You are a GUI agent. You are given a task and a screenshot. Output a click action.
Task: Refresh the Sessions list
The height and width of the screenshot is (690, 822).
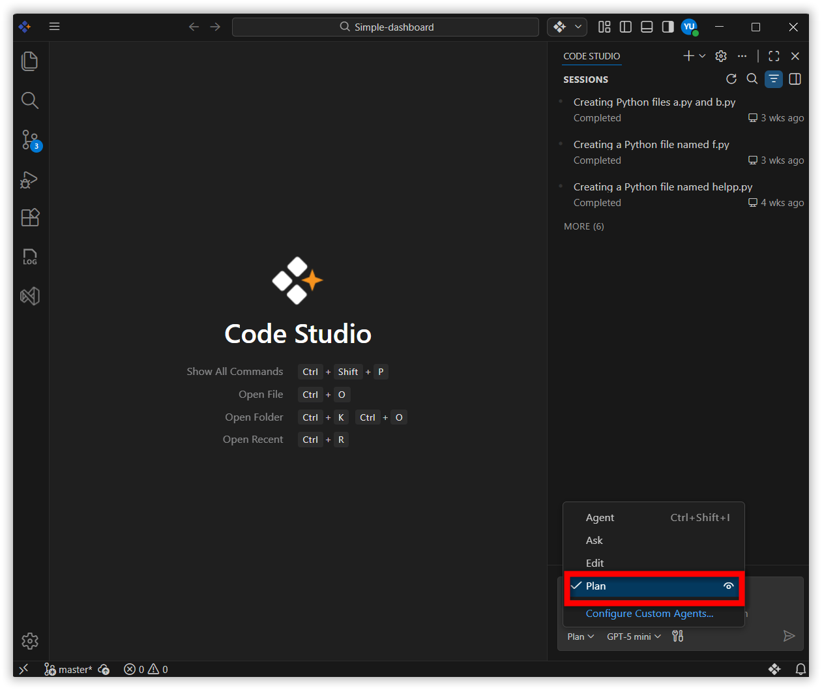[731, 79]
